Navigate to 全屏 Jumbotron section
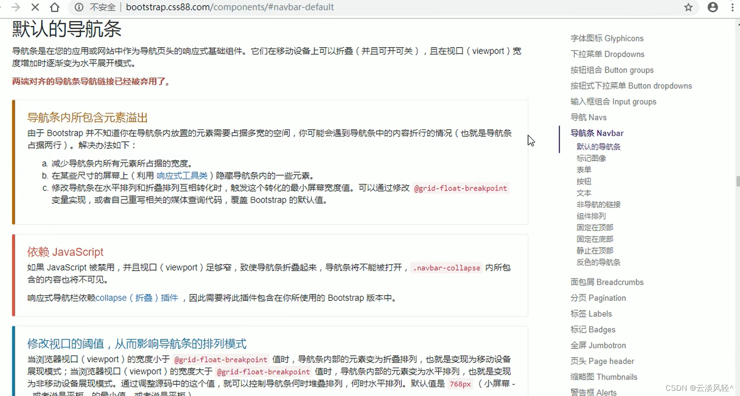The height and width of the screenshot is (396, 740). click(599, 345)
